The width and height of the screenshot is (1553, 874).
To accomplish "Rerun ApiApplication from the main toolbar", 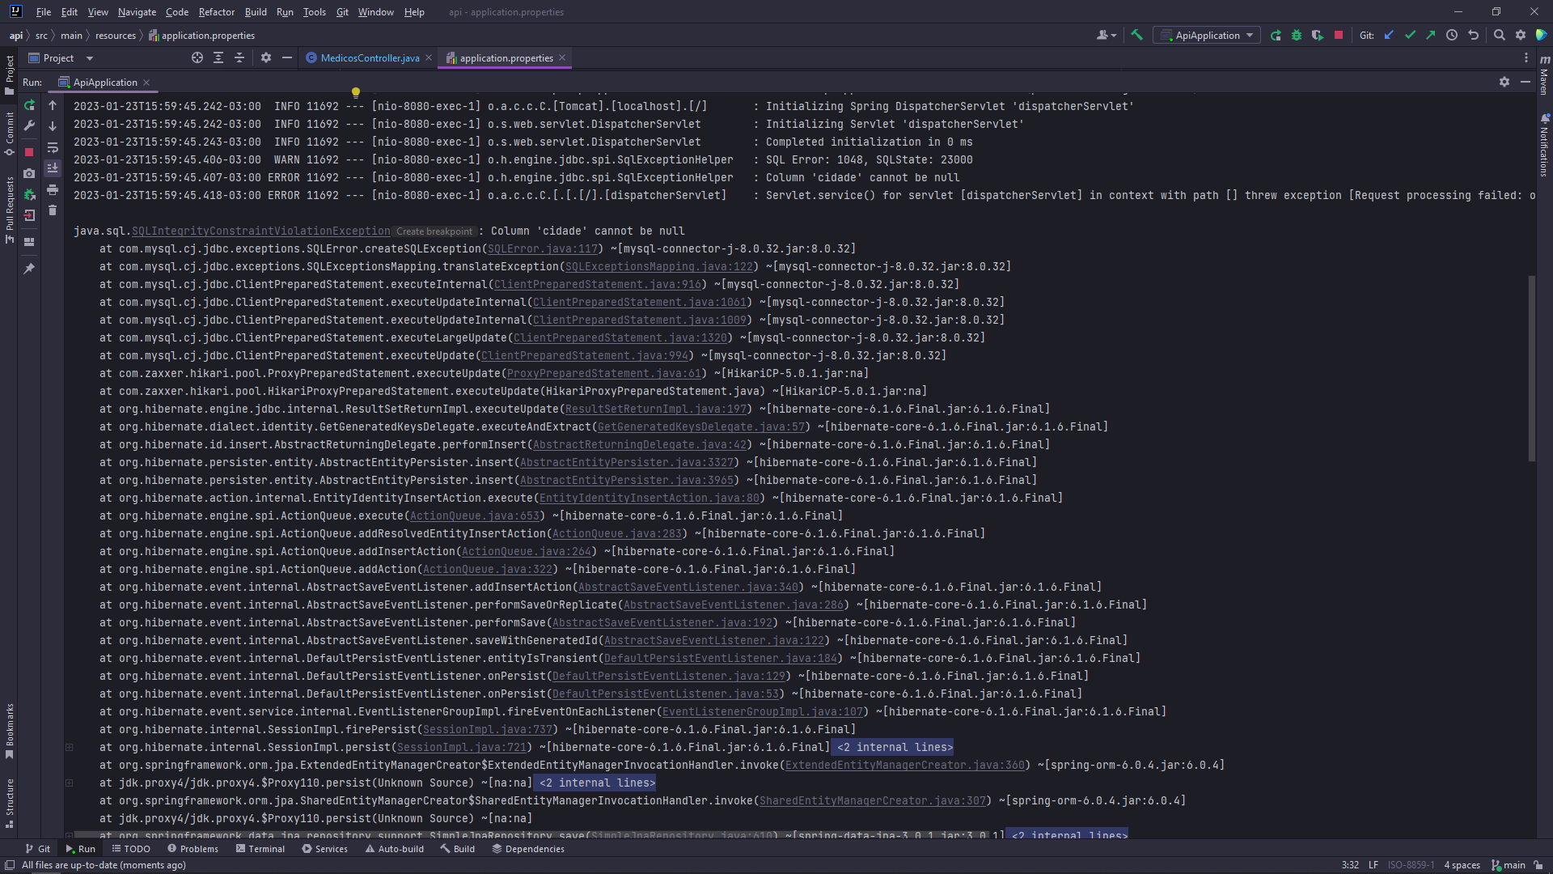I will (1276, 35).
